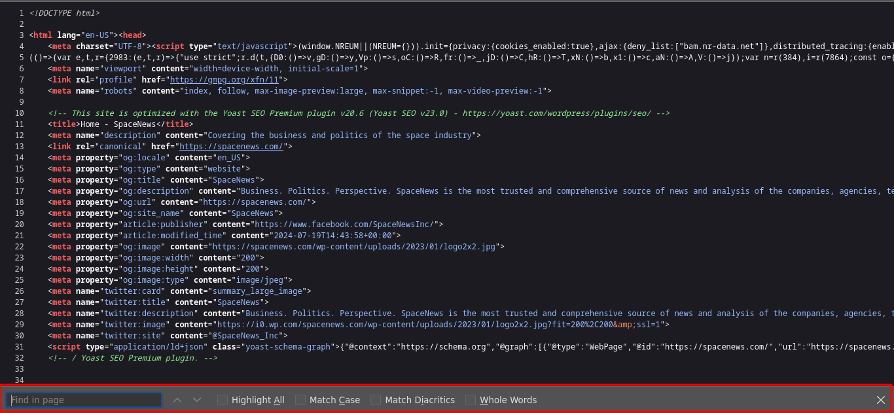This screenshot has height=413, width=894.
Task: Tick the Whole Words checkbox
Action: (x=471, y=400)
